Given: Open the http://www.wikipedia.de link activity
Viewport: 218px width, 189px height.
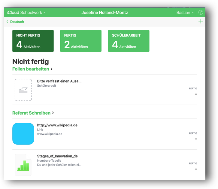Looking at the screenshot, I should pyautogui.click(x=57, y=125).
